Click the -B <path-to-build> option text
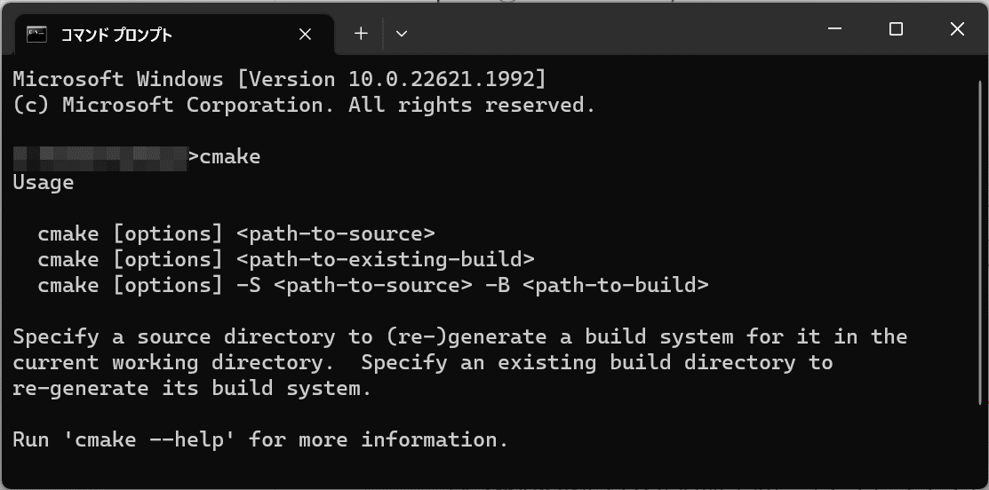989x490 pixels. [x=596, y=286]
